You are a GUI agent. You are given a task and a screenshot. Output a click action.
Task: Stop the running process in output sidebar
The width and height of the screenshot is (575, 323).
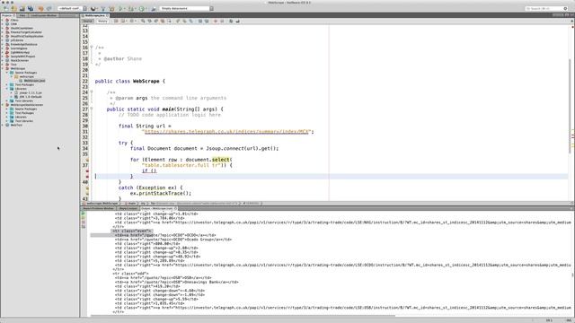pos(84,222)
